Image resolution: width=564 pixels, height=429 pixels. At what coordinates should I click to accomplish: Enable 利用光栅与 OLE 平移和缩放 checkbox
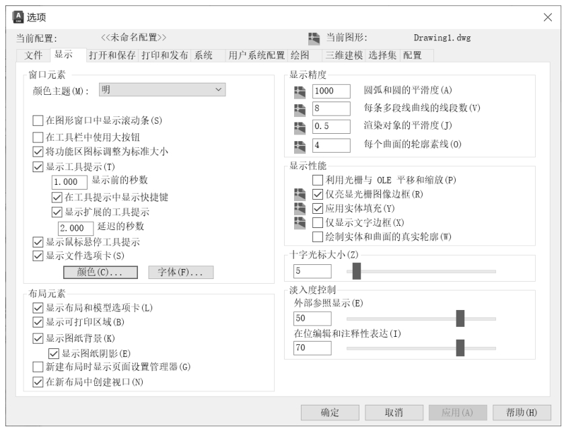pyautogui.click(x=318, y=180)
